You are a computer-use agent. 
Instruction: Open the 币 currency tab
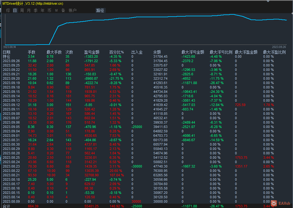(x=49, y=10)
